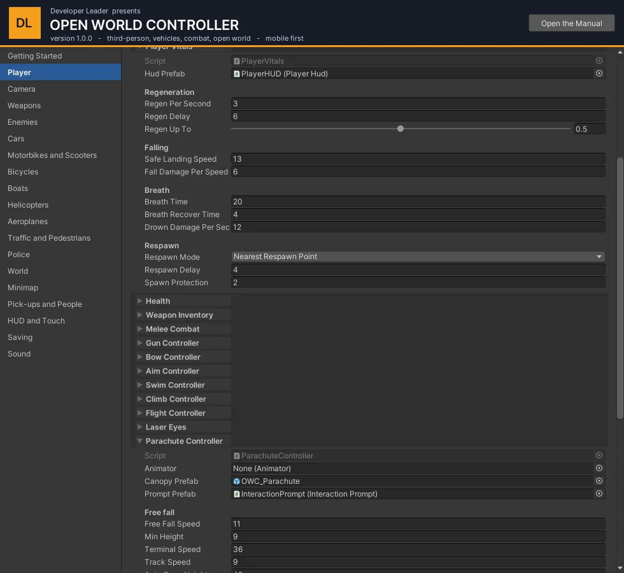The image size is (624, 573).
Task: Click the scrollbar up arrow
Action: click(620, 52)
